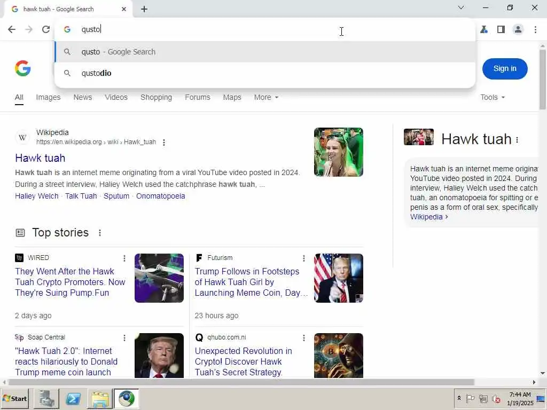This screenshot has height=410, width=547.
Task: Toggle the browser side panel icon
Action: [501, 30]
